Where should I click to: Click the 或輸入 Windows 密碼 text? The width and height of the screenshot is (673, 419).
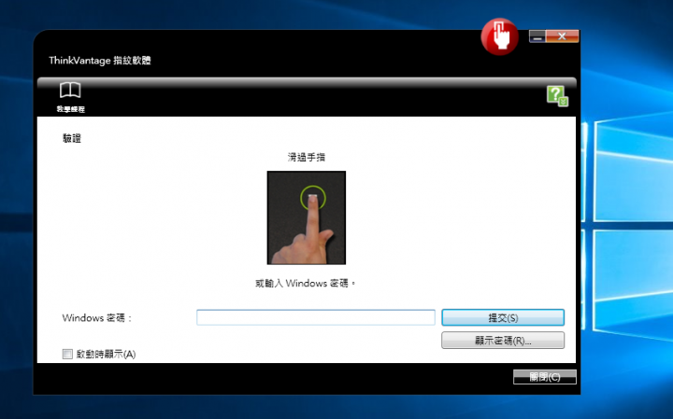tap(305, 283)
